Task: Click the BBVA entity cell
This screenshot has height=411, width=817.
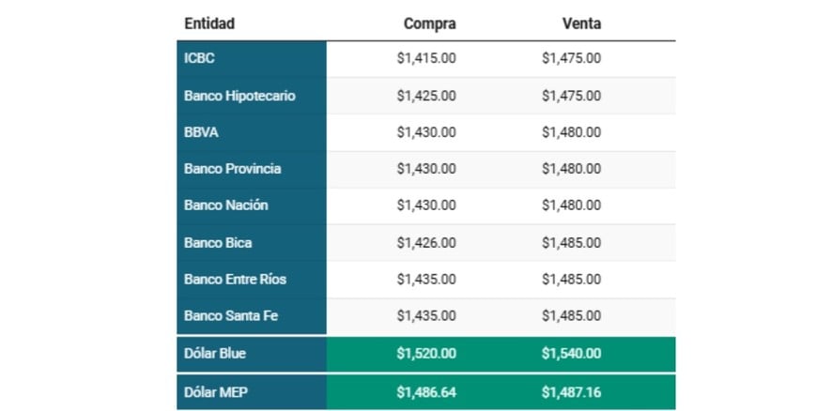Action: (x=202, y=132)
